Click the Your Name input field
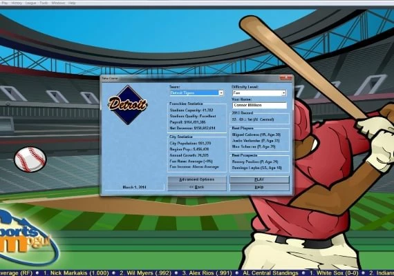This screenshot has height=276, width=394. 259,106
